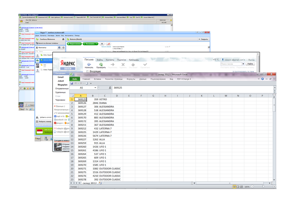
Task: Click Написать compose icon in Yandex Mail
Action: pos(89,66)
